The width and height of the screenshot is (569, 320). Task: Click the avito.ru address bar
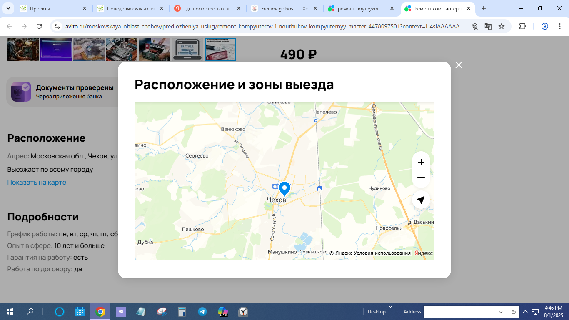pos(265,26)
